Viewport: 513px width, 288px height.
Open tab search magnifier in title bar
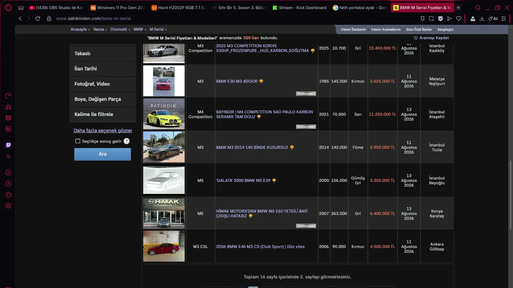(478, 8)
